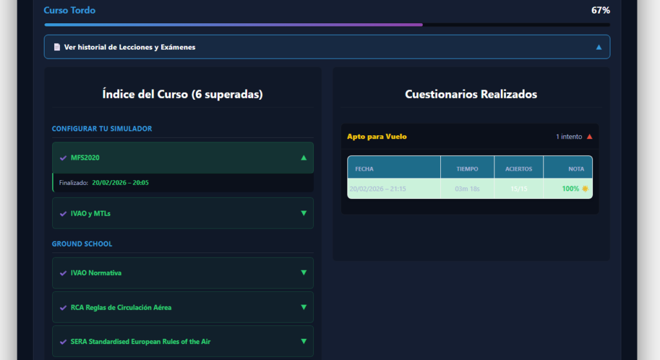Expand the IVAO y MTLs lesson arrow
The height and width of the screenshot is (360, 660).
(x=304, y=213)
